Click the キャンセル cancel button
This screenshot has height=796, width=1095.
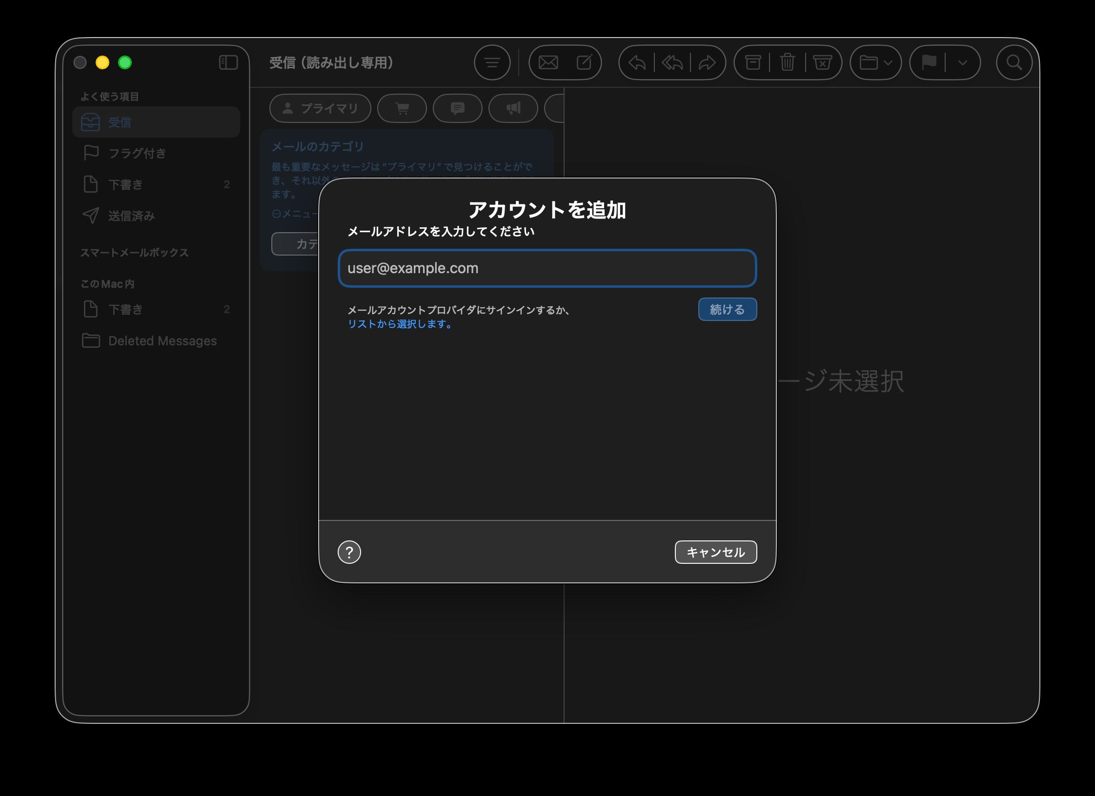tap(715, 552)
